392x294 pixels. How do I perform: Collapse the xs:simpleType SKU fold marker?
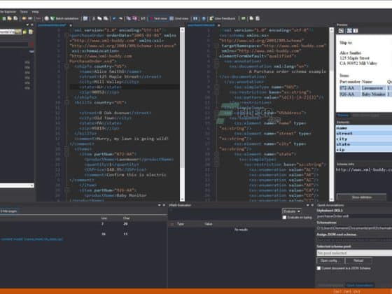(x=216, y=87)
